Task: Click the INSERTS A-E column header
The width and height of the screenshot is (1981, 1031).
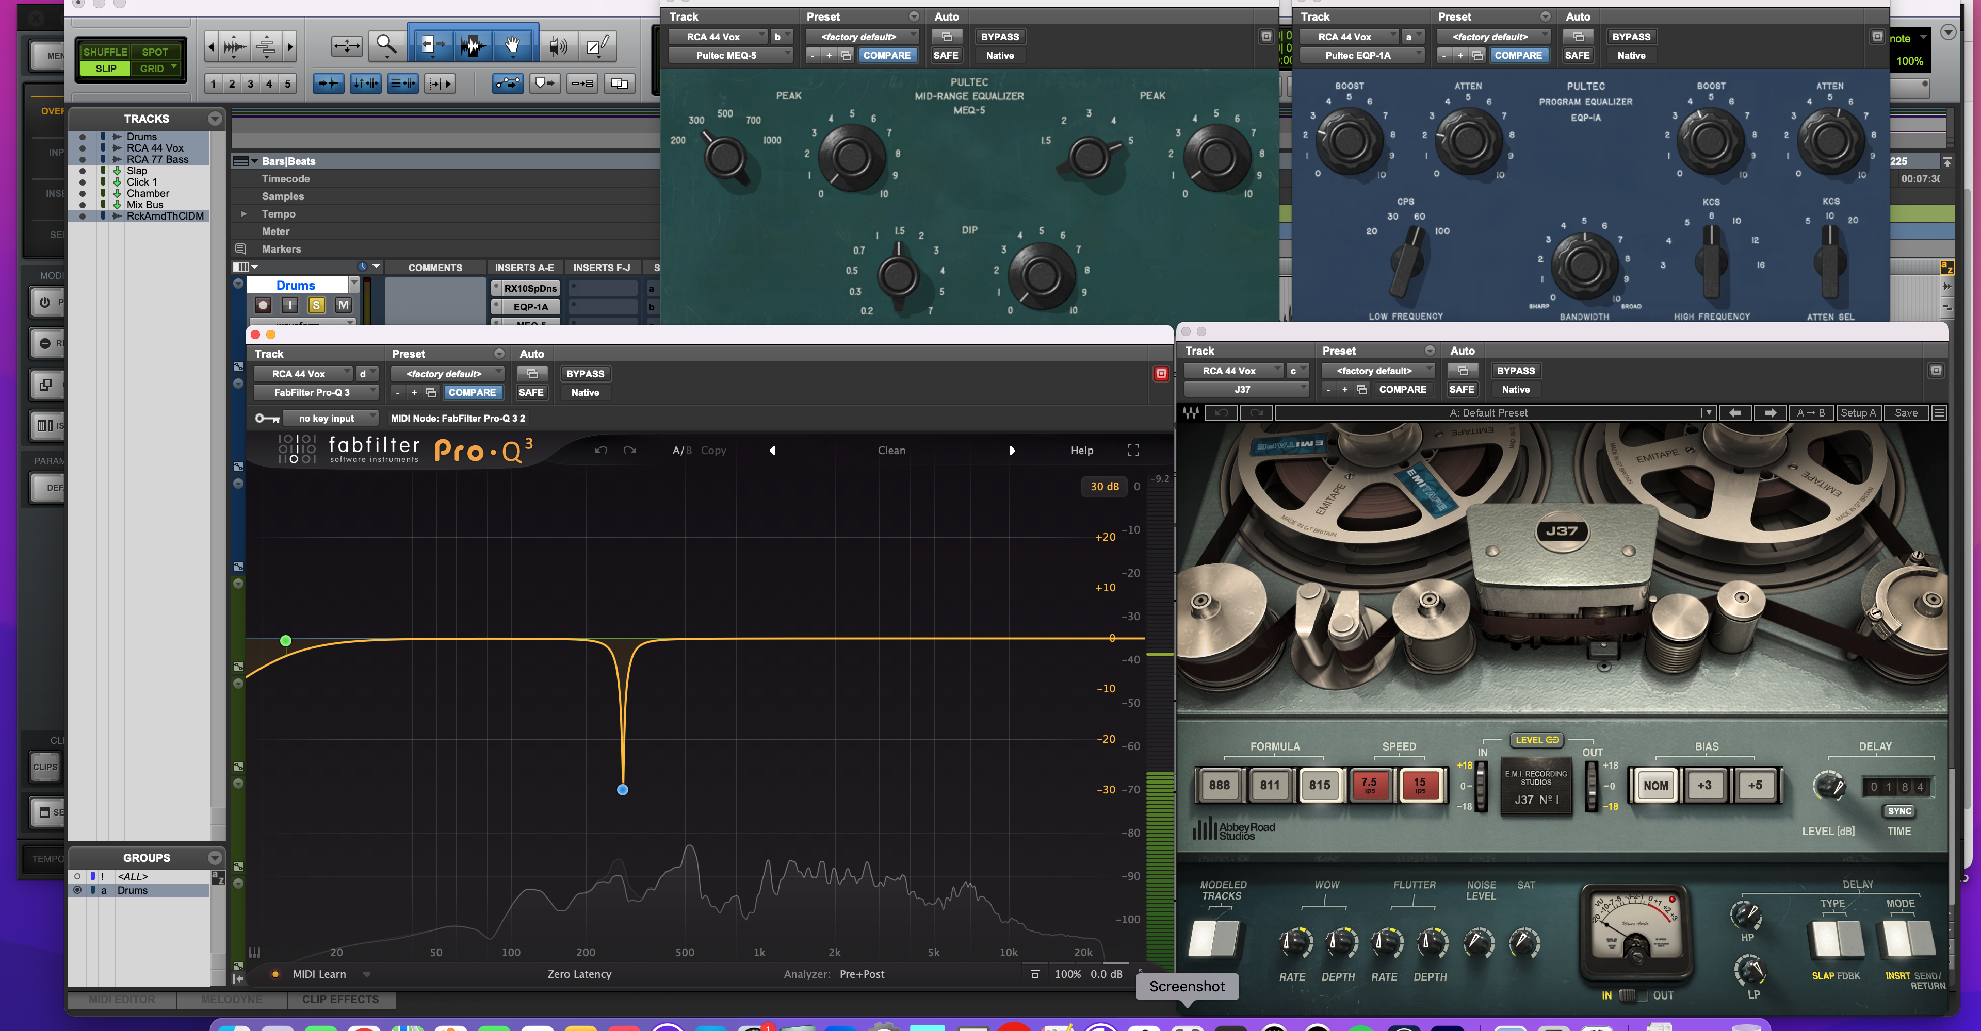Action: pyautogui.click(x=524, y=268)
